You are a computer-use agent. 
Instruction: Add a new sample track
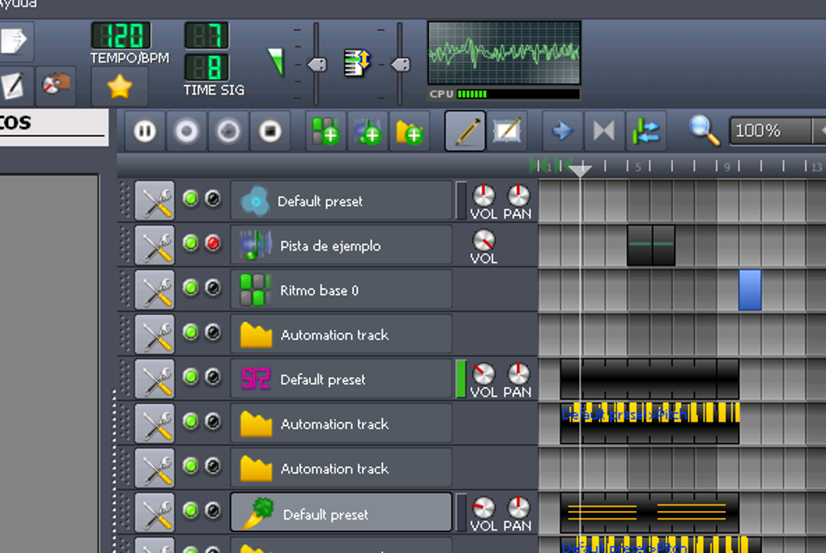pyautogui.click(x=367, y=131)
